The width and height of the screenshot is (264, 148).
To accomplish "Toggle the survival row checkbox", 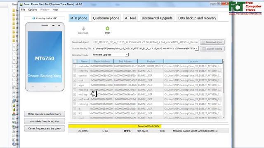I will tap(74, 76).
